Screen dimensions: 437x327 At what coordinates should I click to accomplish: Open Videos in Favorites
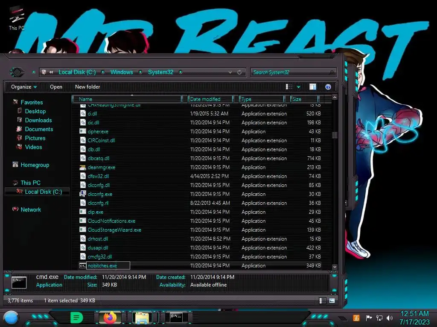(33, 147)
